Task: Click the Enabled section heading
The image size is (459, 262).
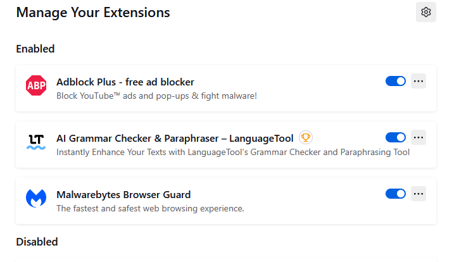Action: [35, 49]
